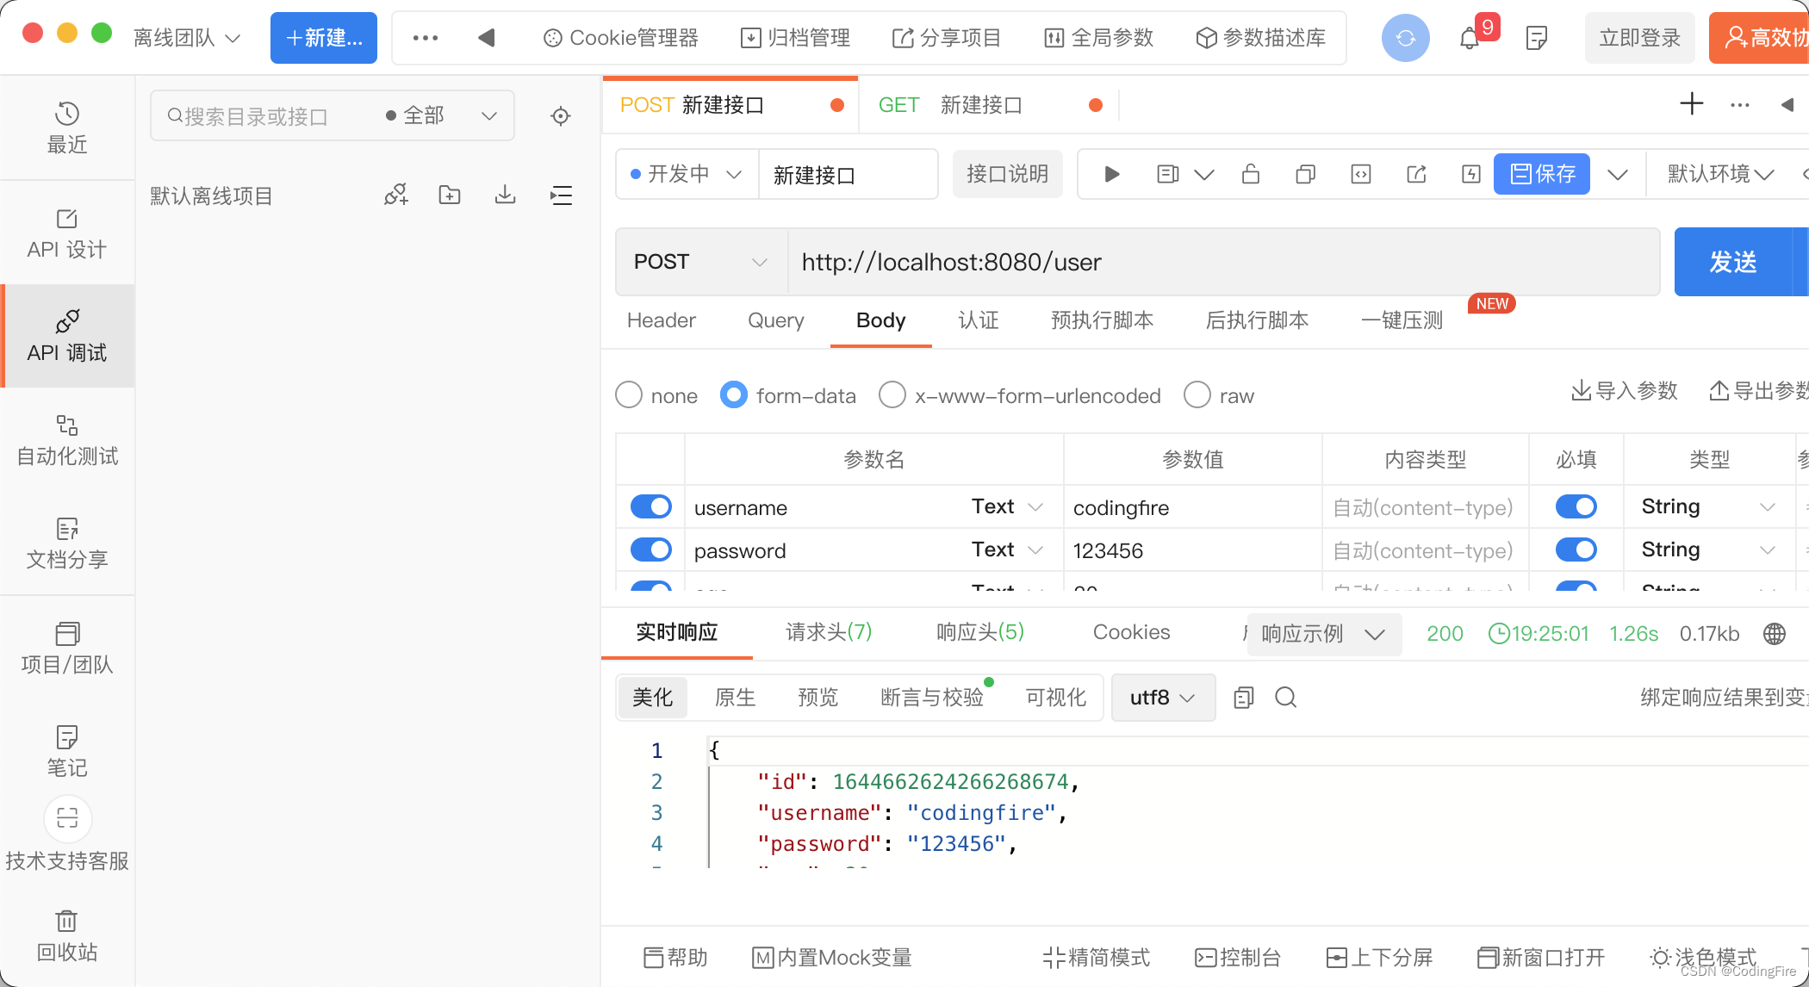Click the locate target icon beside search
The height and width of the screenshot is (987, 1809).
pos(561,116)
